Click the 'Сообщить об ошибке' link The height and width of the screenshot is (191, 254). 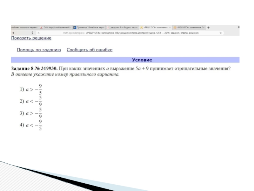90,50
